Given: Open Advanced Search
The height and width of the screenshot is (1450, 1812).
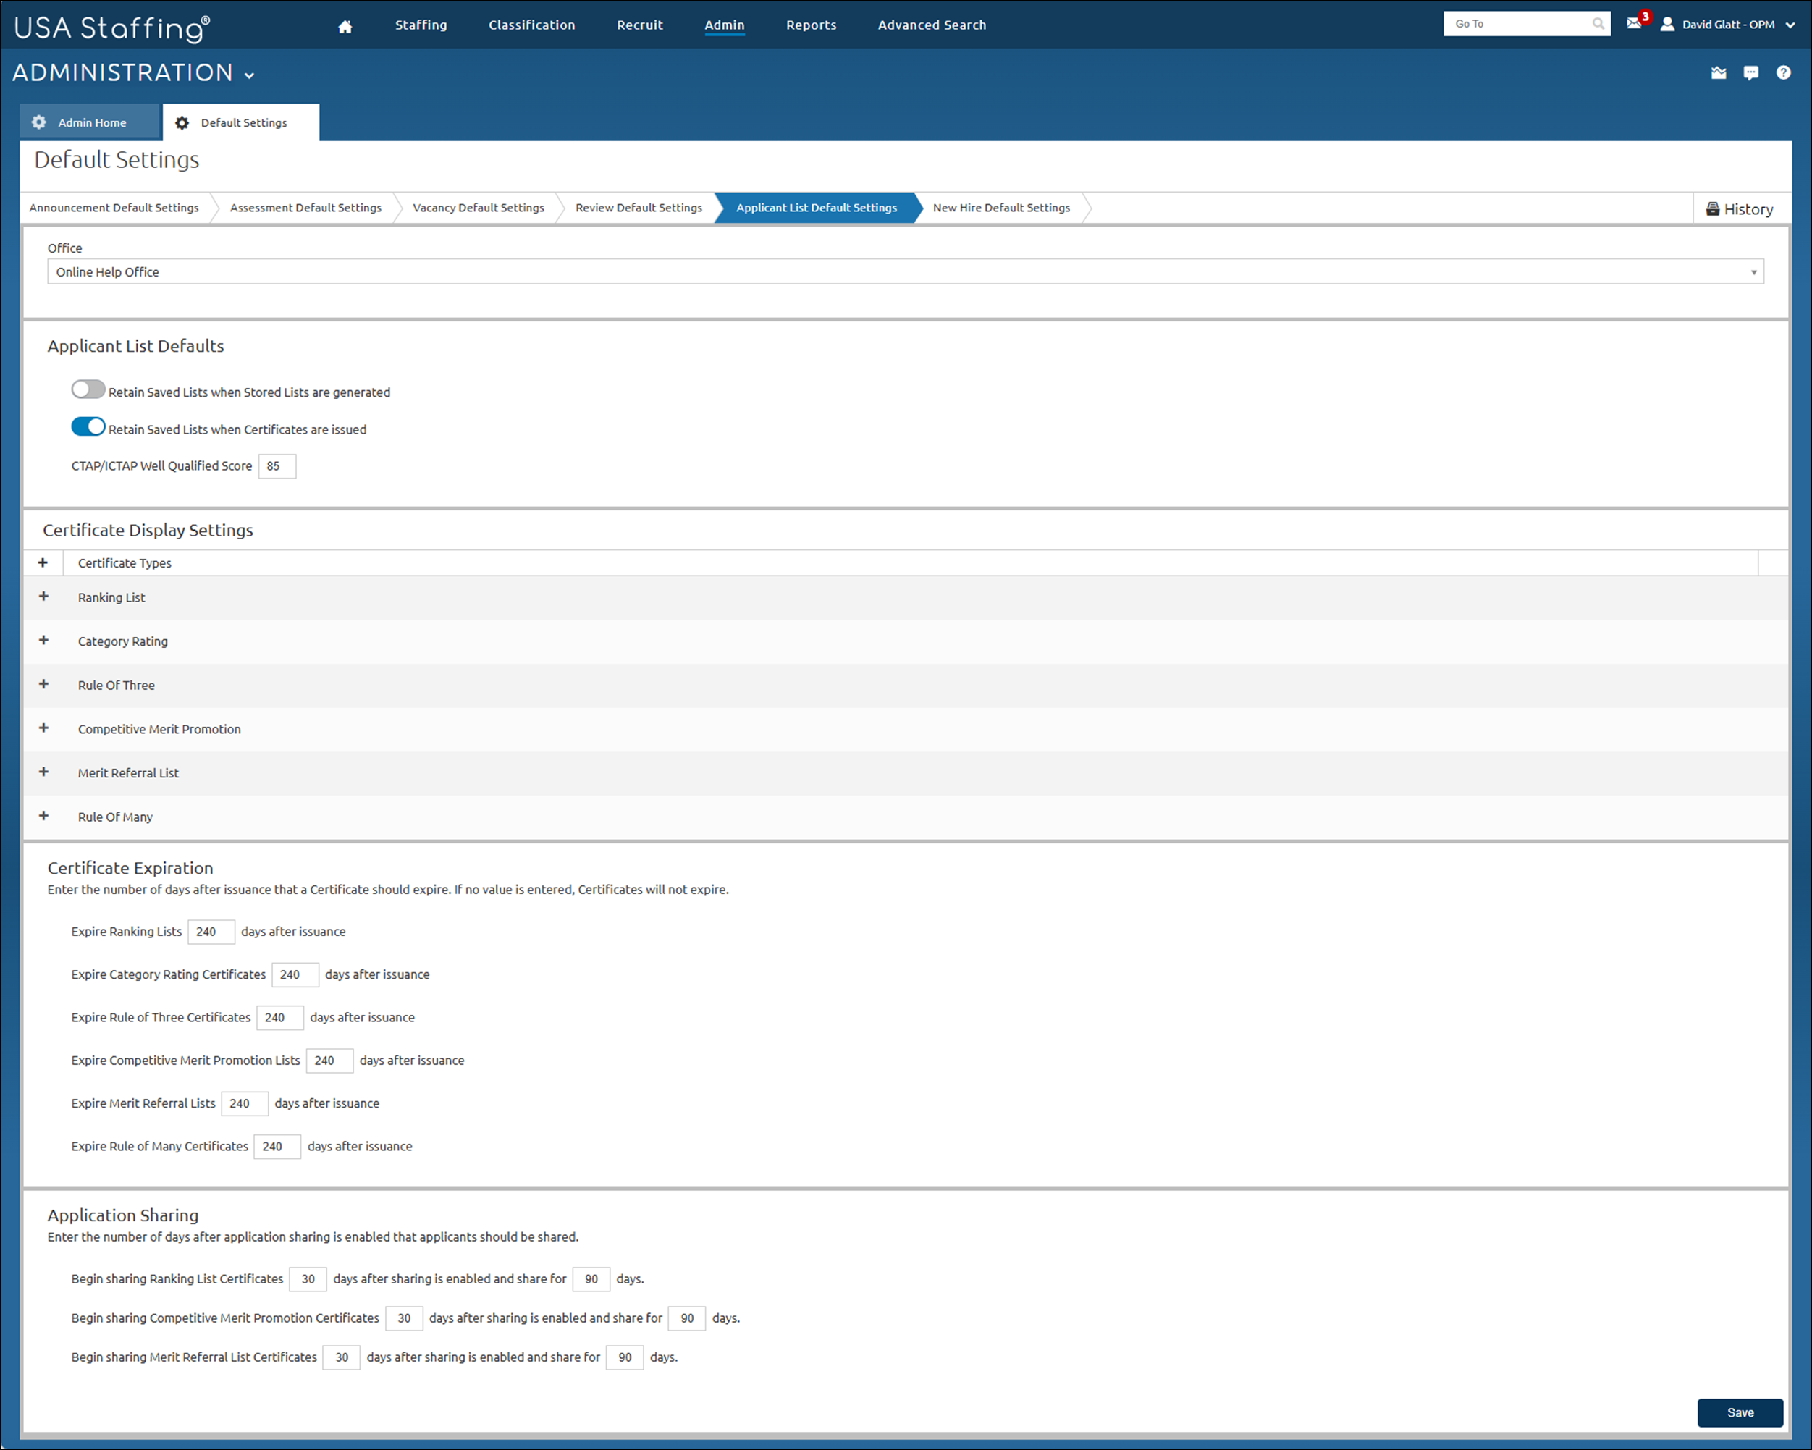Looking at the screenshot, I should point(932,25).
